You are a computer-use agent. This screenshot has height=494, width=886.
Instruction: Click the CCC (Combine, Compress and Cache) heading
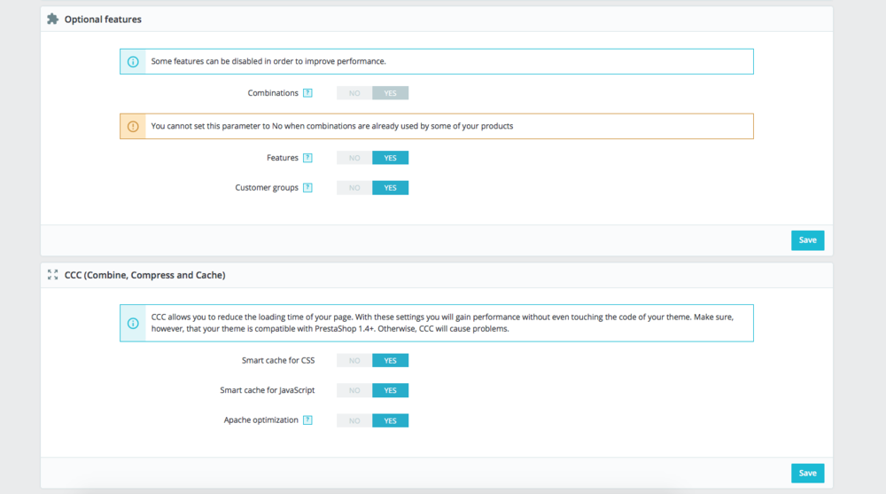[x=144, y=275]
